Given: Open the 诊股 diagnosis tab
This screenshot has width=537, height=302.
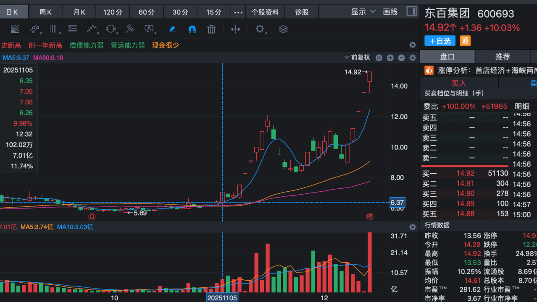Looking at the screenshot, I should pos(302,12).
